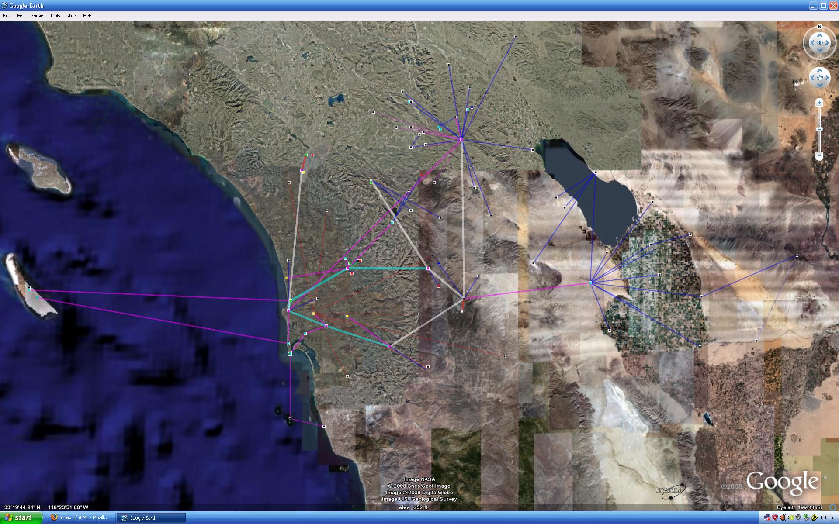Viewport: 839px width, 524px height.
Task: Click the 08:15 system clock
Action: (827, 517)
